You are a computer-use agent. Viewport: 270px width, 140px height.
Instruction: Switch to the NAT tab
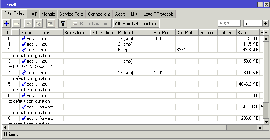[33, 14]
